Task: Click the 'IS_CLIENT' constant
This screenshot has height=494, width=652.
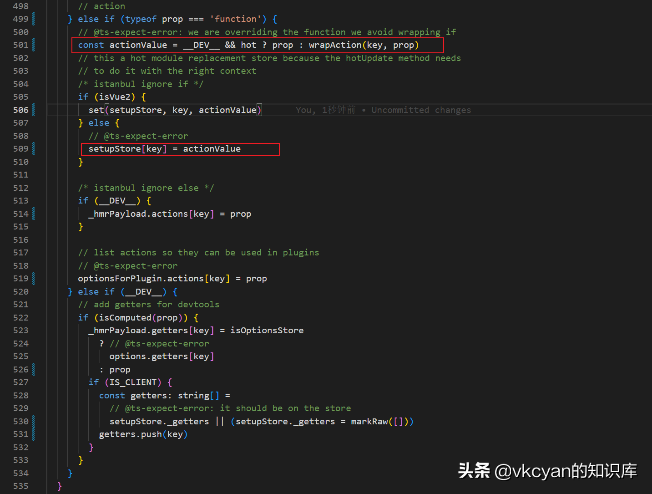Action: (133, 382)
